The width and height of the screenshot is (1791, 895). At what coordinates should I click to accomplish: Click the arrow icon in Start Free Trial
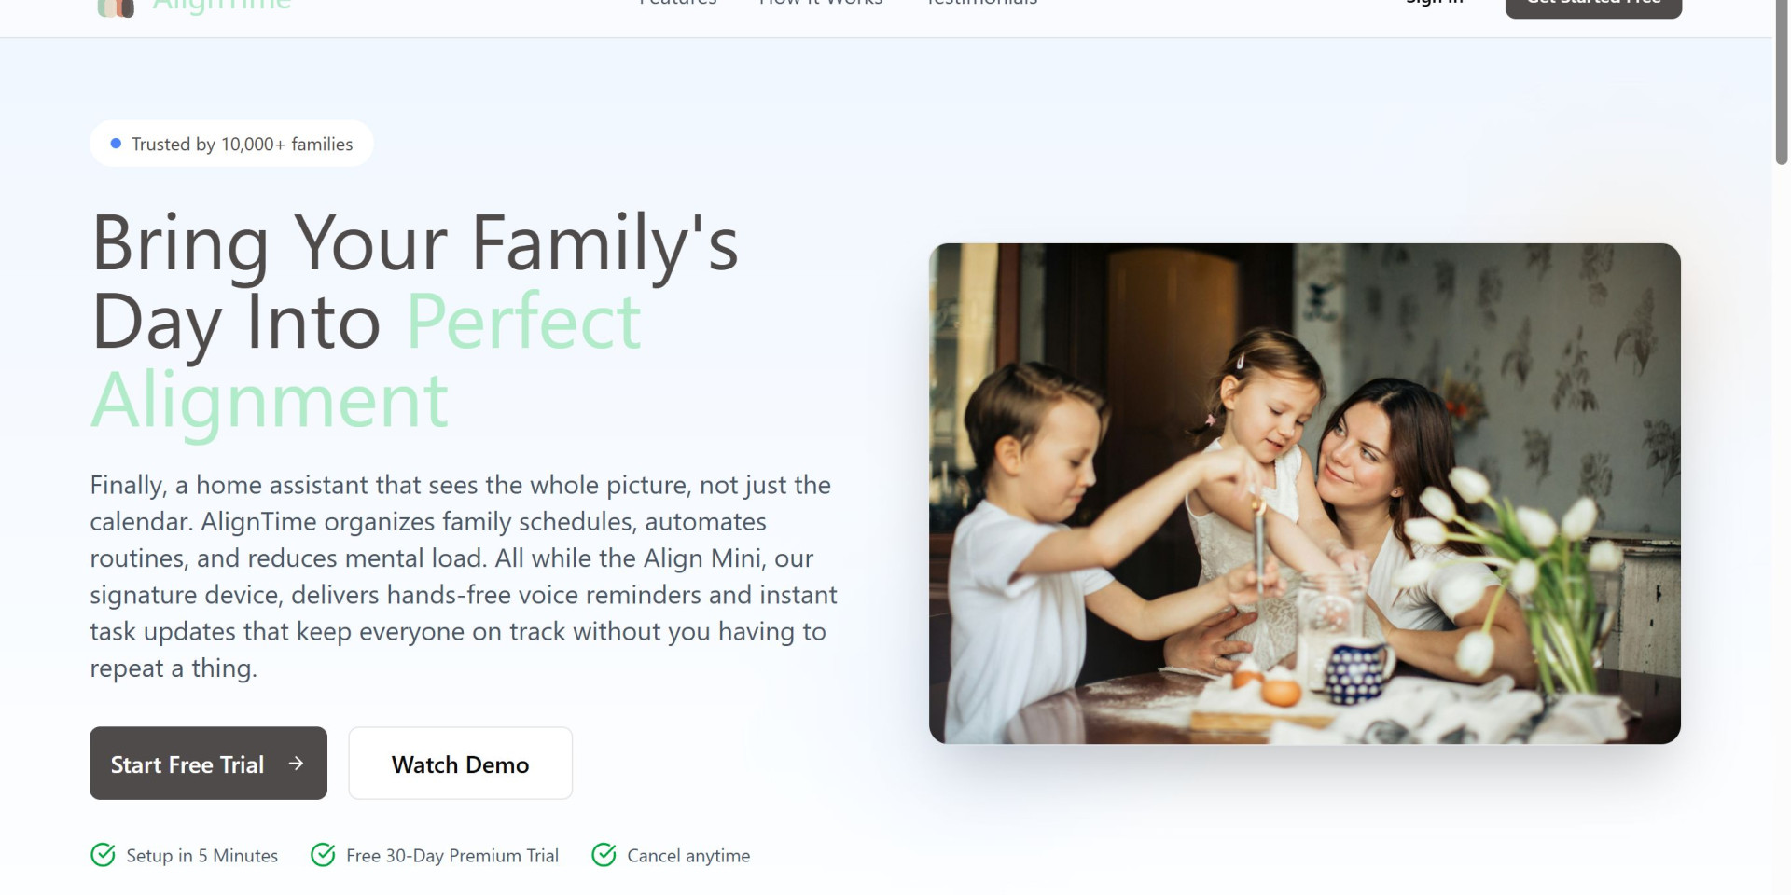pyautogui.click(x=296, y=764)
